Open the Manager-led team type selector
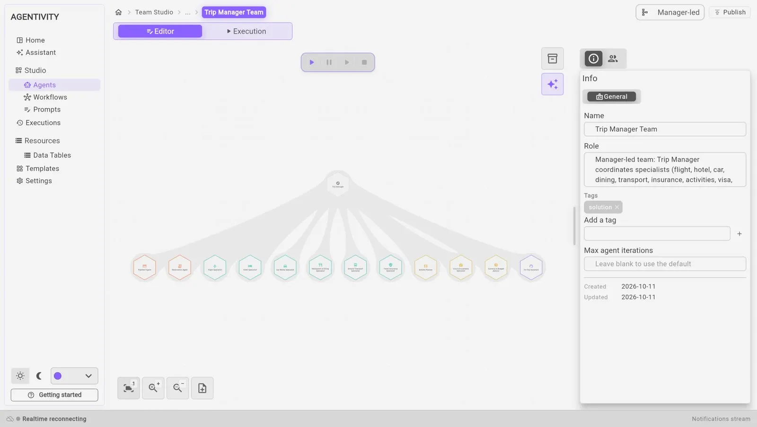 tap(670, 12)
